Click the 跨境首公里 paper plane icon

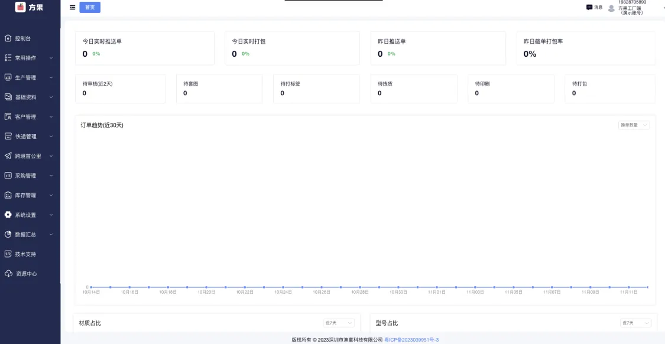click(x=8, y=155)
